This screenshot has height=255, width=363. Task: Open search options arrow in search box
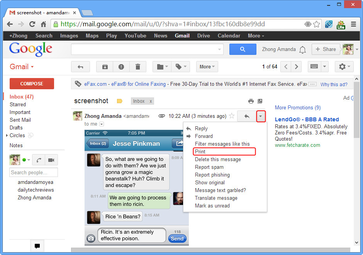point(219,49)
